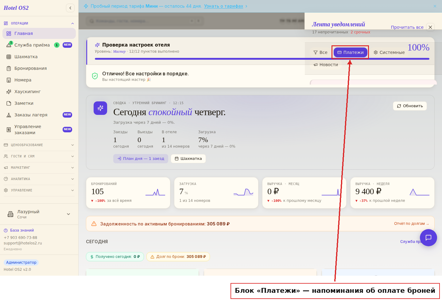Select the Все notifications filter
The width and height of the screenshot is (442, 306).
click(320, 52)
